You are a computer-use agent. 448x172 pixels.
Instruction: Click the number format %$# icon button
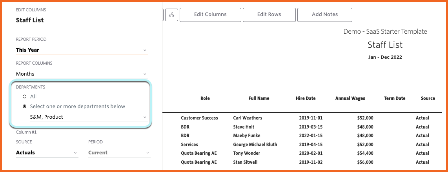pyautogui.click(x=172, y=15)
